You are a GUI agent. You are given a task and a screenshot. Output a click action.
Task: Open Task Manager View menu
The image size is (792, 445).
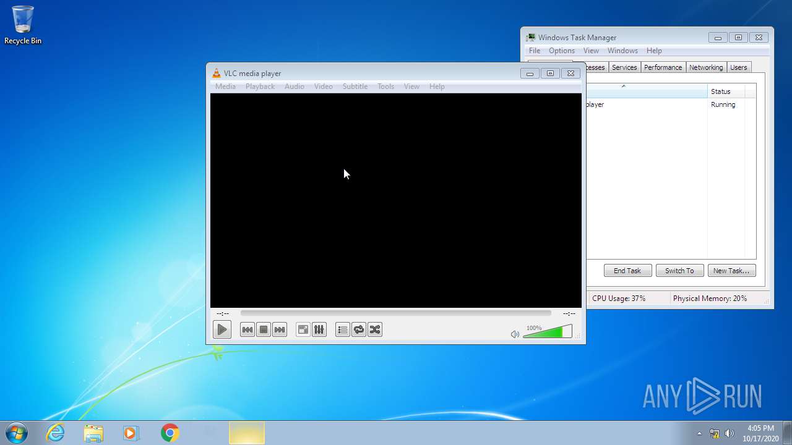tap(591, 51)
